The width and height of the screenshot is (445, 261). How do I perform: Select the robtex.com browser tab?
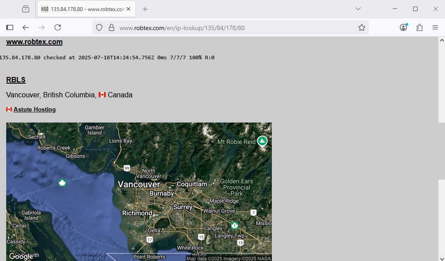click(x=86, y=9)
